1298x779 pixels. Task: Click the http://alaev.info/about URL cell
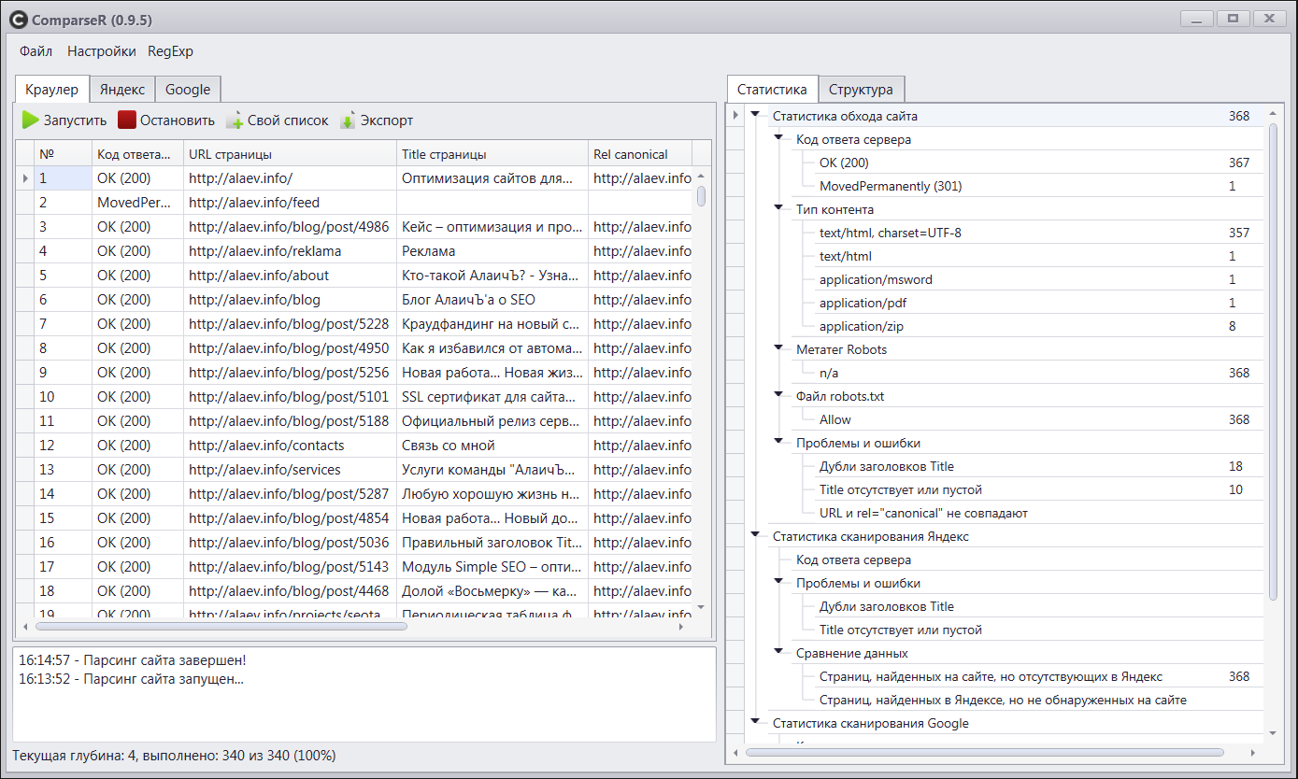(290, 276)
